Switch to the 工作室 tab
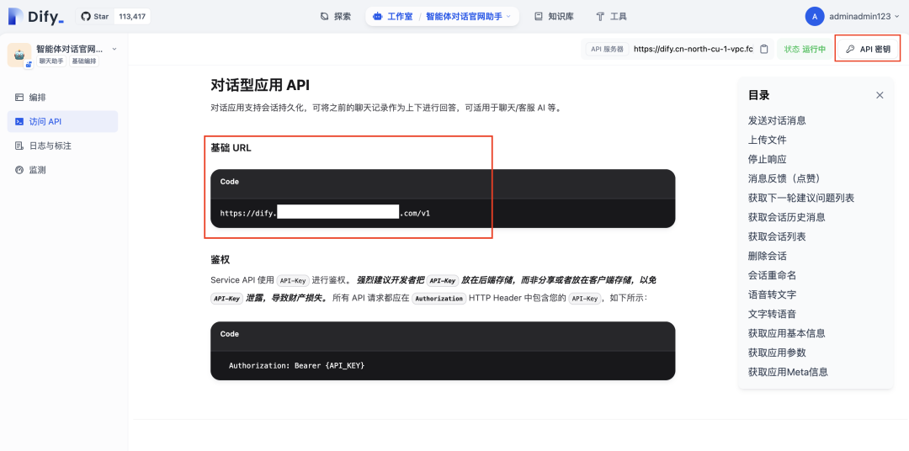The height and width of the screenshot is (451, 909). 394,16
